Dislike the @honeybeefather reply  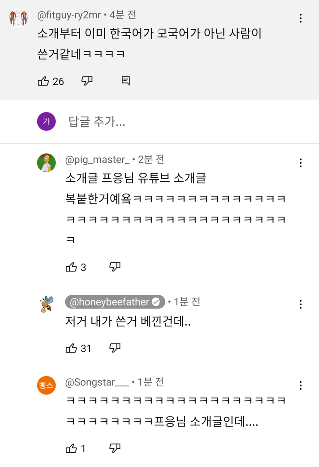coord(115,348)
